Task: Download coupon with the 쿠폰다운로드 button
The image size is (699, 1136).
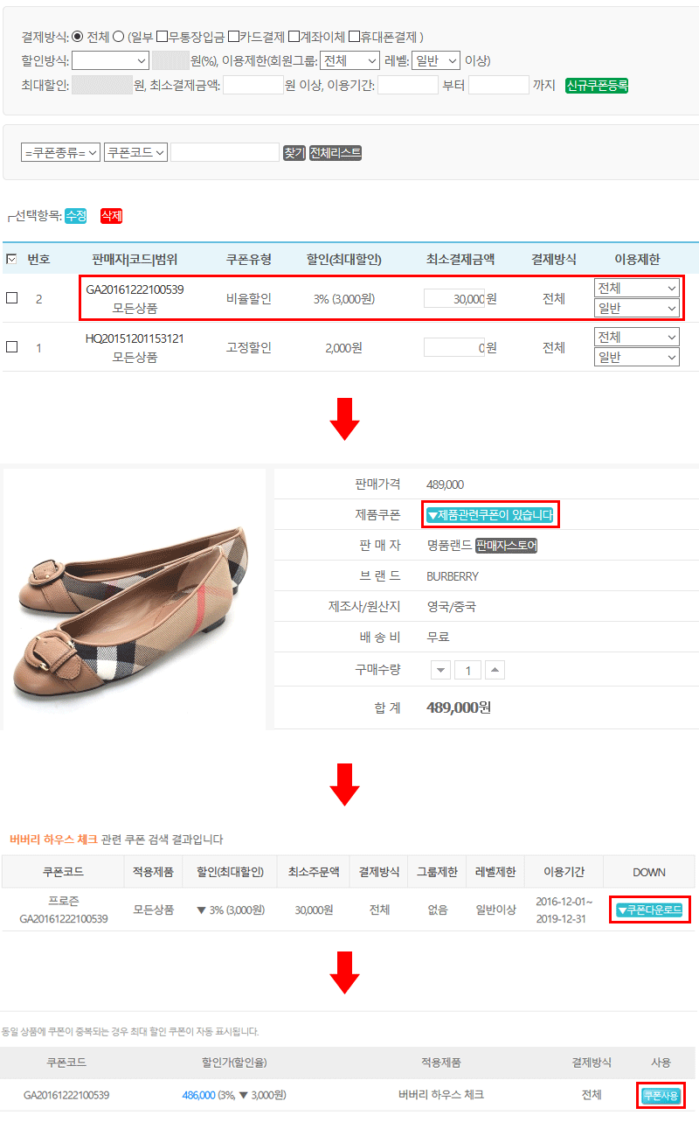Action: pos(649,910)
